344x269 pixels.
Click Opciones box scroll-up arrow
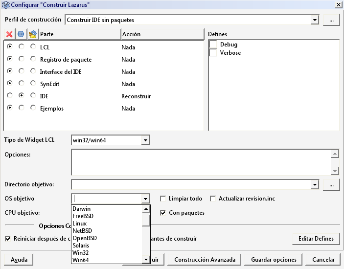[x=335, y=154]
